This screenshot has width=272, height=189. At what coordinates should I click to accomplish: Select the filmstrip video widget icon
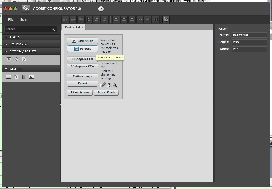pos(24,77)
